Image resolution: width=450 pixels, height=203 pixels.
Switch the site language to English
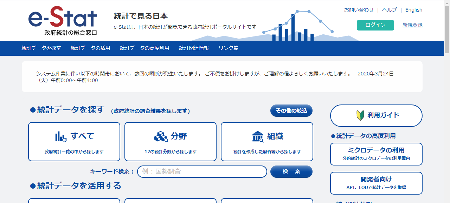click(x=413, y=10)
